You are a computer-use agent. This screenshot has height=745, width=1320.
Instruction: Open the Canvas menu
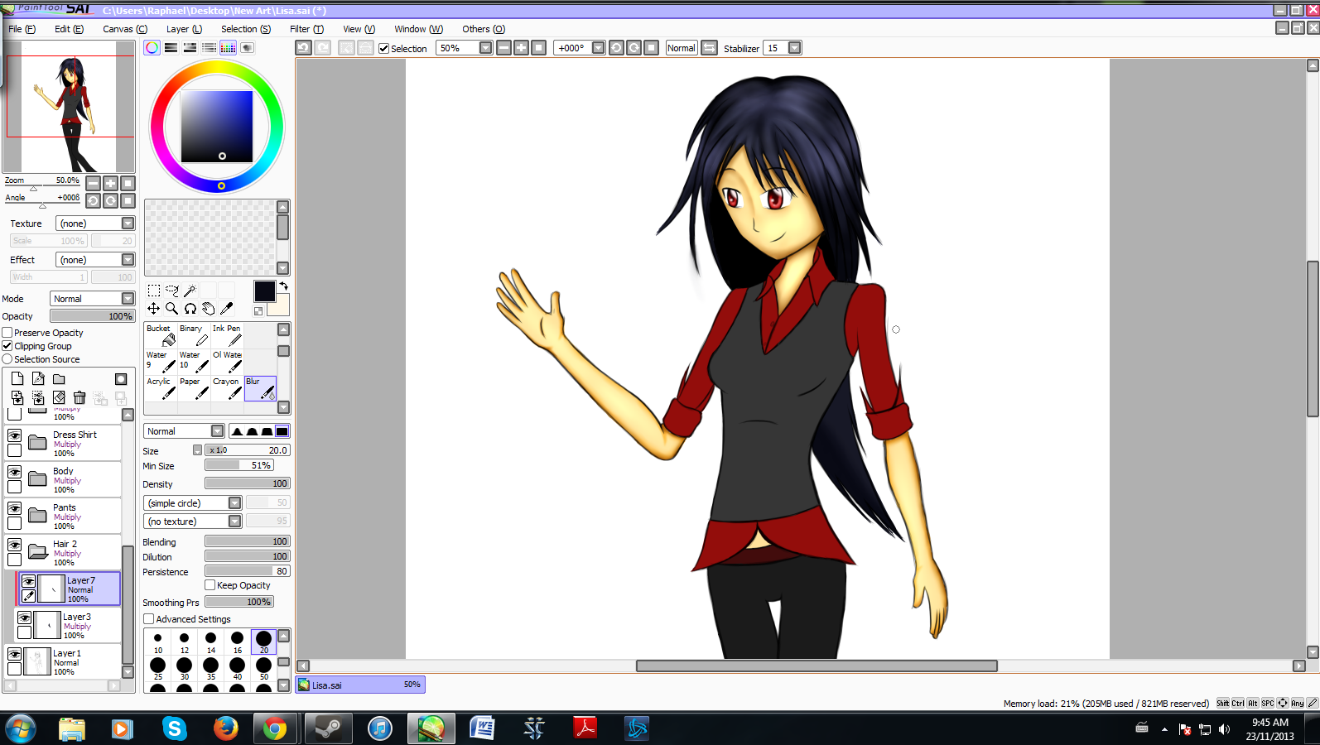click(124, 29)
